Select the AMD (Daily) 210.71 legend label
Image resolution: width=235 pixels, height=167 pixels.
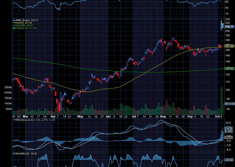(x=27, y=20)
